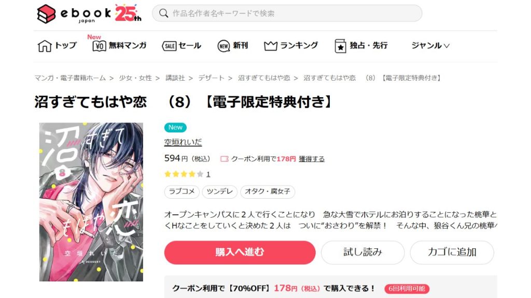Image resolution: width=531 pixels, height=298 pixels.
Task: Click the 購入へ進む button
Action: [x=240, y=252]
